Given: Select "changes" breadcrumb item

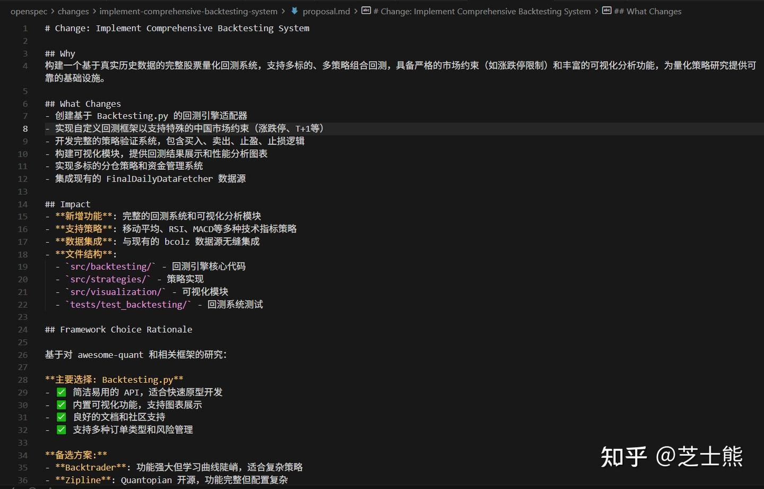Looking at the screenshot, I should [x=73, y=10].
